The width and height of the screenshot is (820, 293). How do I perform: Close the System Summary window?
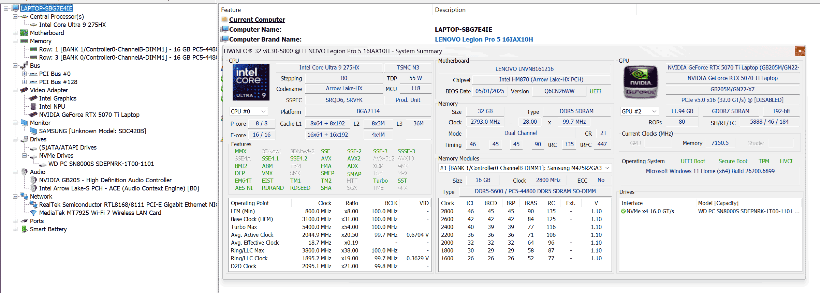click(800, 51)
